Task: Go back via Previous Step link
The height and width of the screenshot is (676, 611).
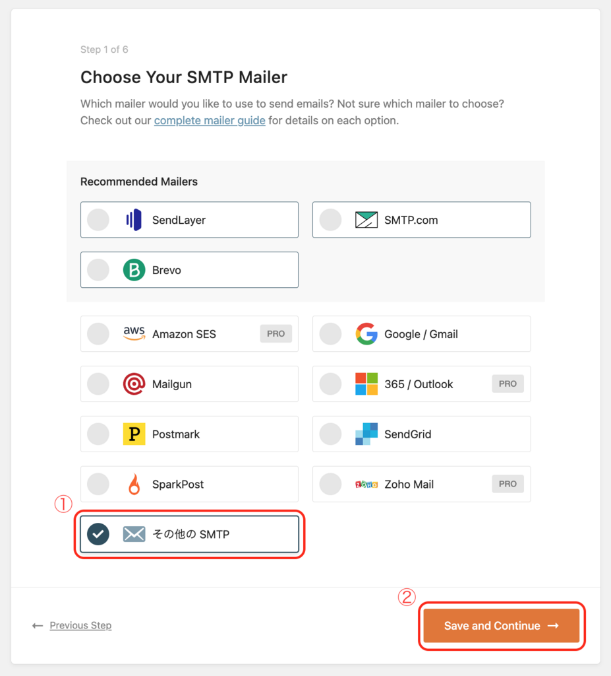Action: 80,625
